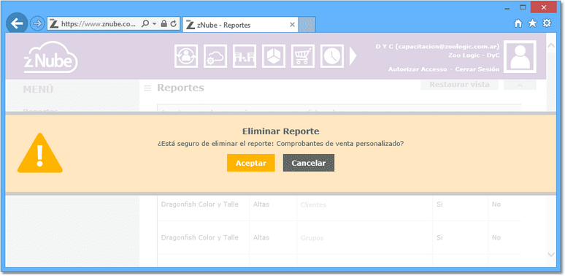This screenshot has width=565, height=276.
Task: Click Si cell in the Clientes row
Action: coord(439,204)
